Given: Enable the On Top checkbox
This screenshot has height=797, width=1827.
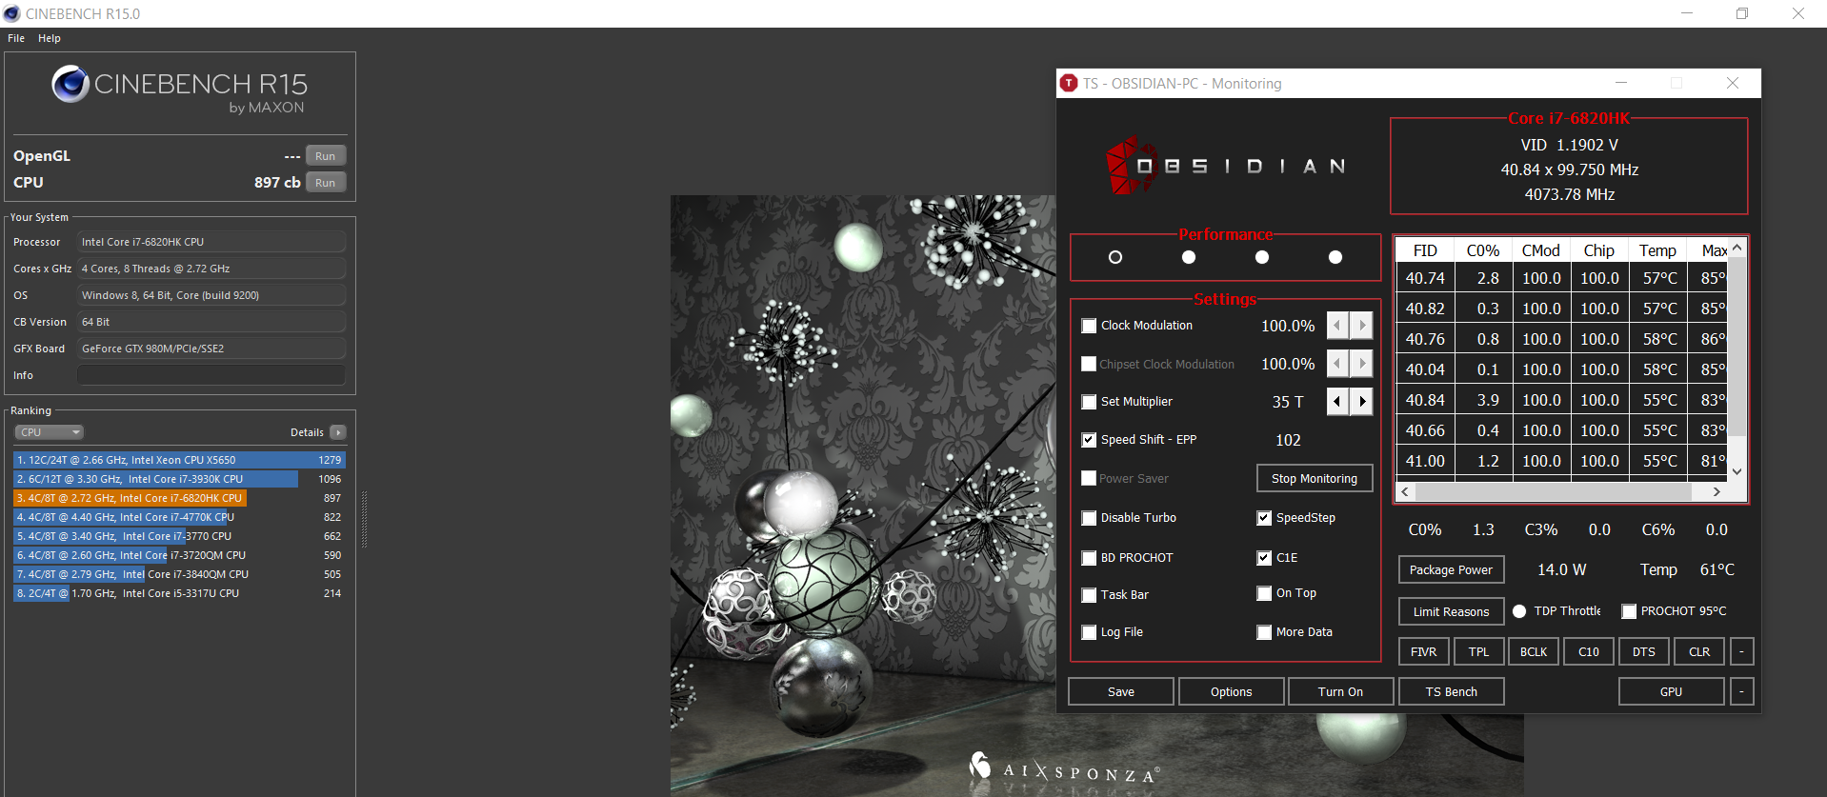Looking at the screenshot, I should point(1264,593).
